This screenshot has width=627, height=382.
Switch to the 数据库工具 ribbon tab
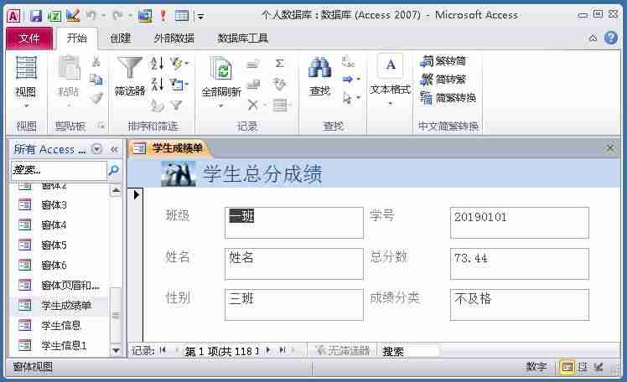[242, 39]
